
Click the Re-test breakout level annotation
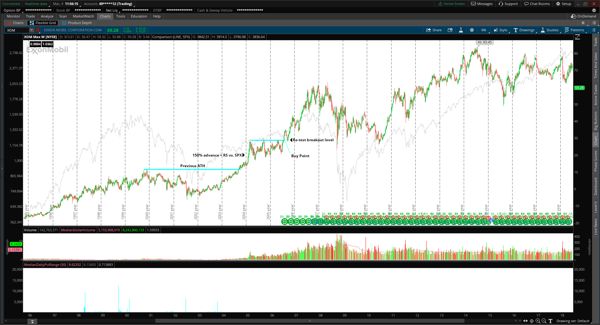tap(313, 140)
